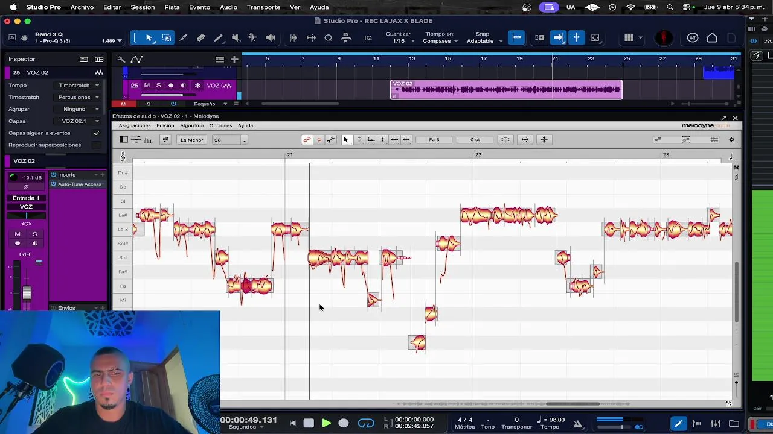Image resolution: width=773 pixels, height=434 pixels.
Task: Pick the Paint pencil tool
Action: (x=219, y=37)
